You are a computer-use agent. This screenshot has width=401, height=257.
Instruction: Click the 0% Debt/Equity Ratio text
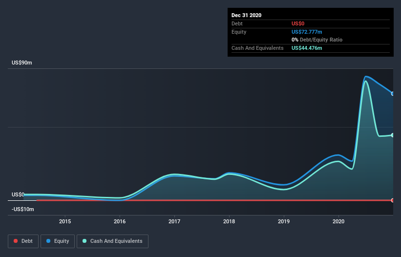coord(317,40)
